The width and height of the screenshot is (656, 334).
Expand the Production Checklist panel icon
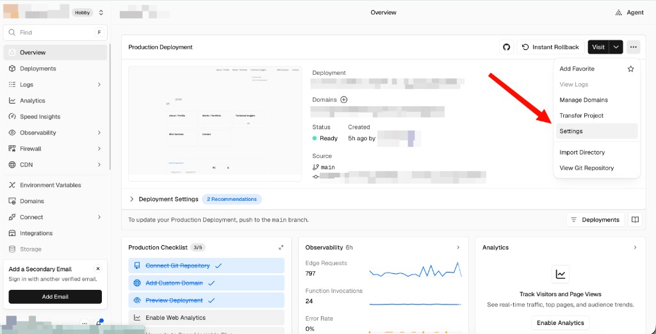281,248
